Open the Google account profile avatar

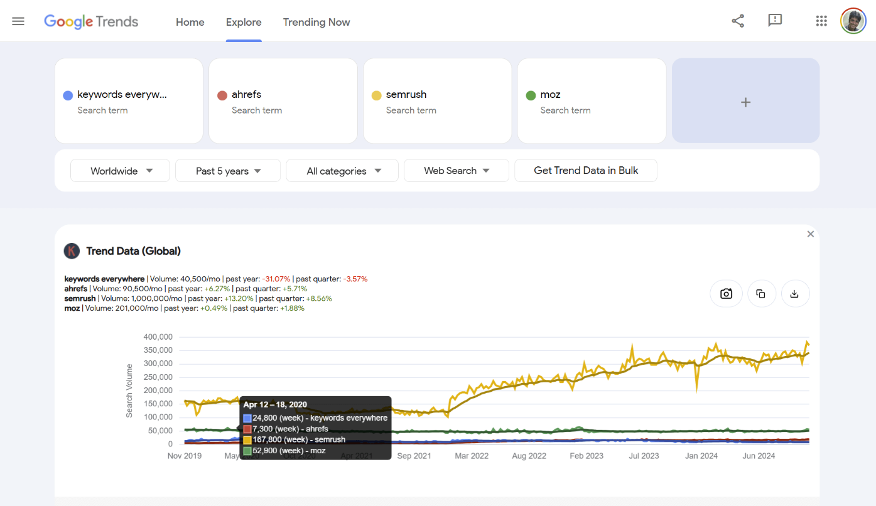853,21
